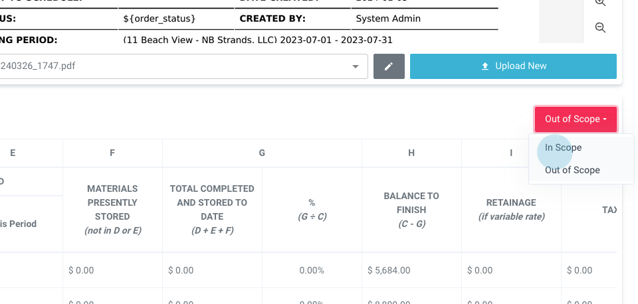This screenshot has height=304, width=638.
Task: Click column G header cell
Action: tap(262, 153)
